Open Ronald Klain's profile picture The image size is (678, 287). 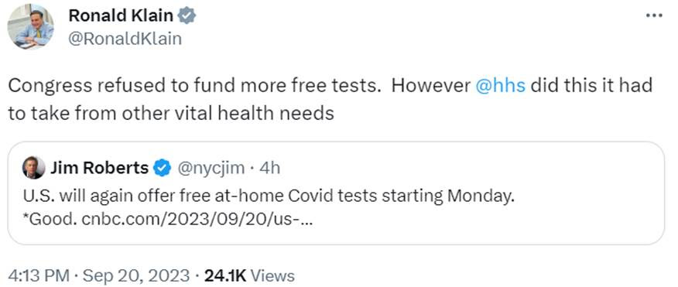point(31,26)
